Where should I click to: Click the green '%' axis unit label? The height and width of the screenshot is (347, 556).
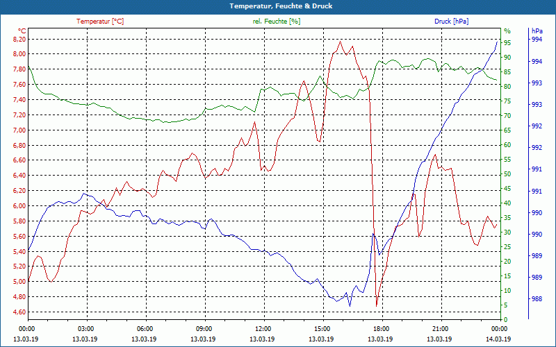(507, 31)
